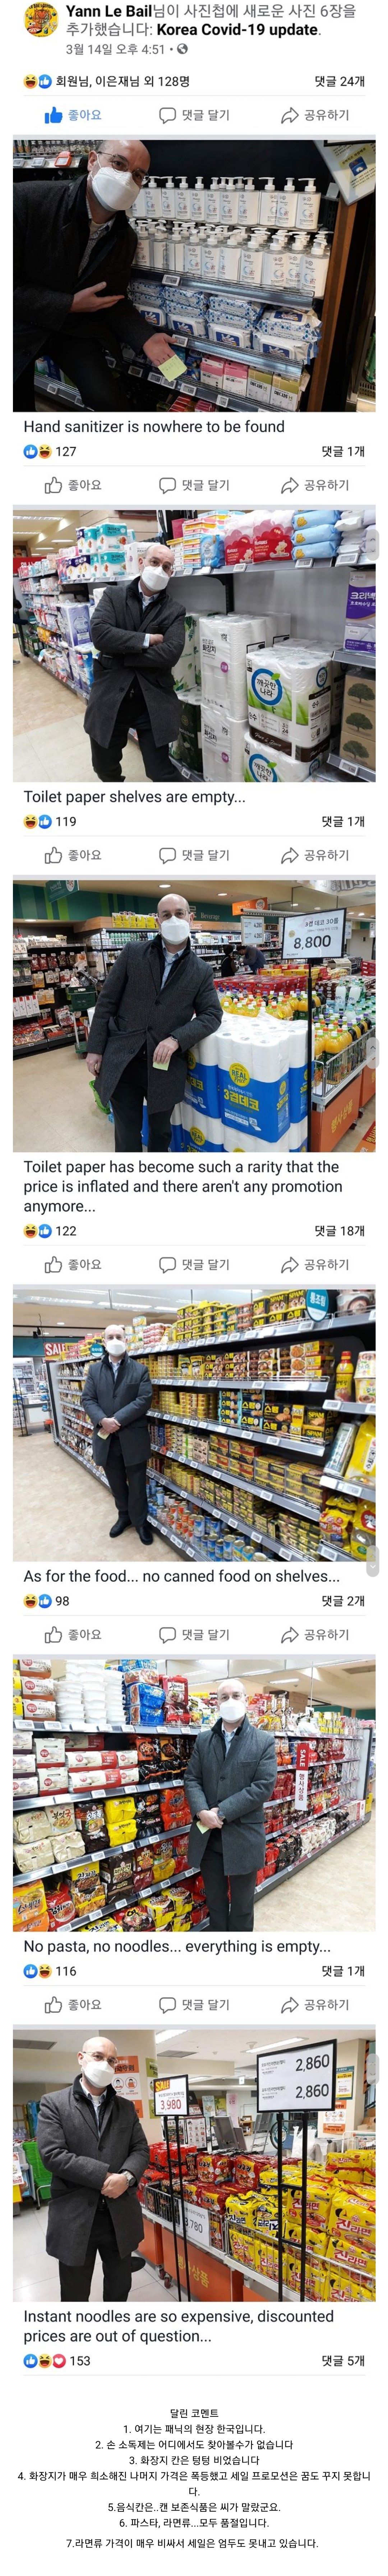
Task: Like the hand sanitizer photo with thumbs-up icon
Action: pyautogui.click(x=54, y=485)
